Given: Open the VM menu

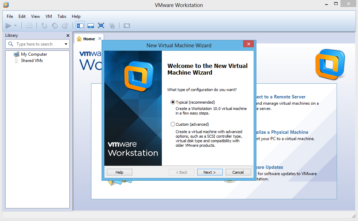Looking at the screenshot, I should tap(49, 16).
